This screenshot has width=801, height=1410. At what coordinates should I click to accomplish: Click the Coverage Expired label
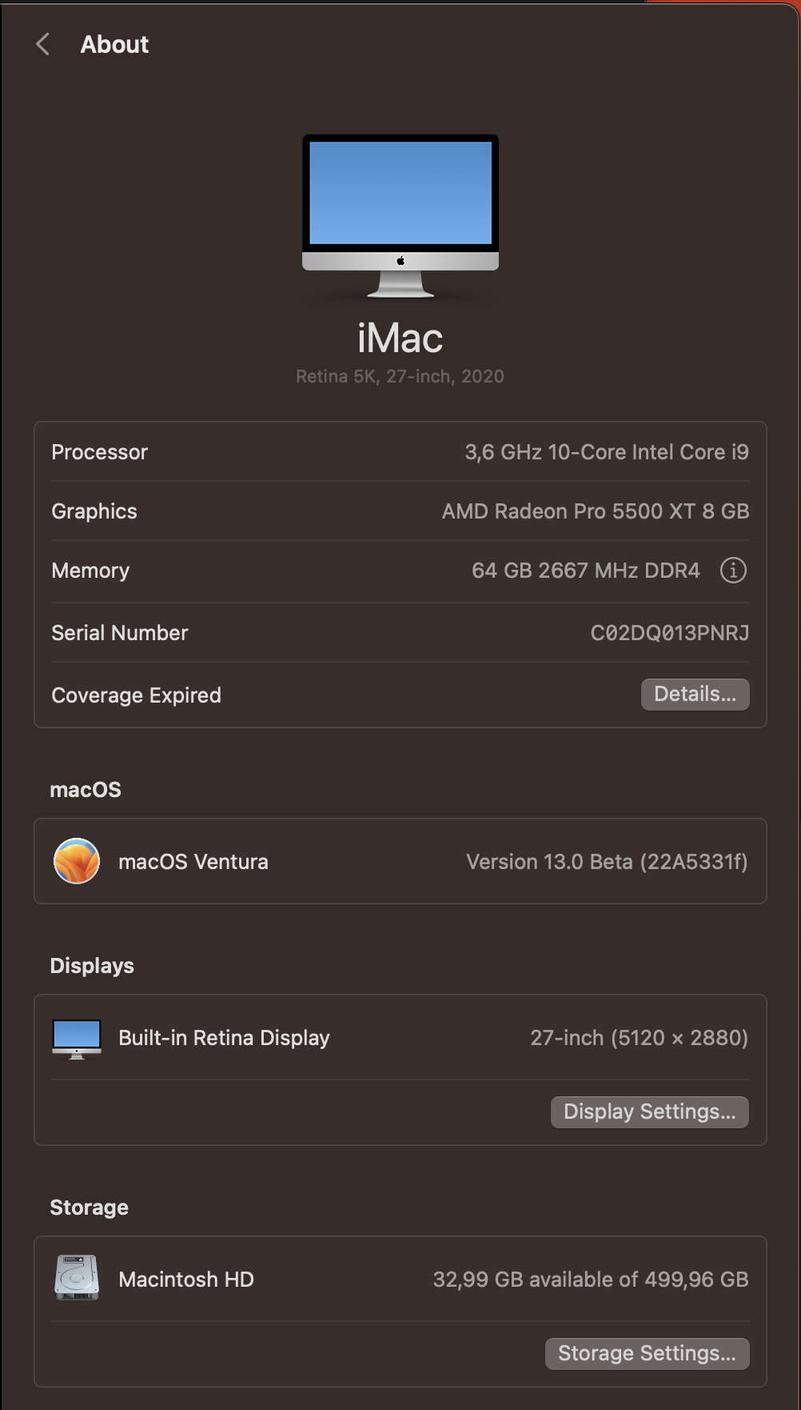pos(137,695)
